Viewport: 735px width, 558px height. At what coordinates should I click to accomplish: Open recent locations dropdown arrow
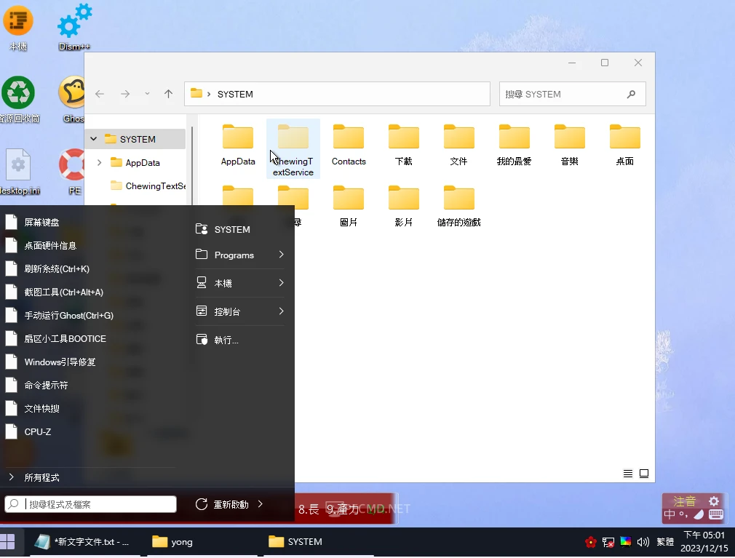click(x=147, y=94)
